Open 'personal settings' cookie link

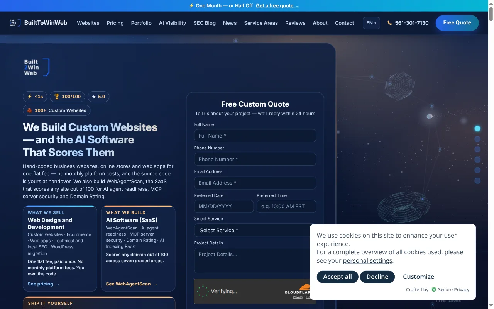pos(367,260)
